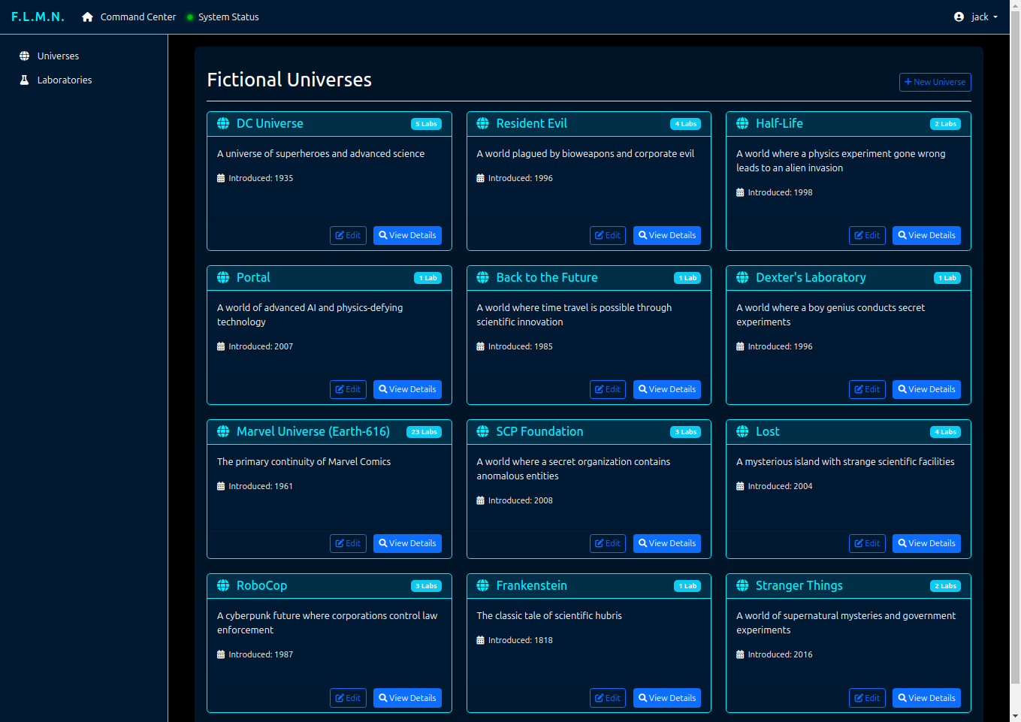The image size is (1021, 722).
Task: View Details for Stranger Things
Action: coord(926,698)
